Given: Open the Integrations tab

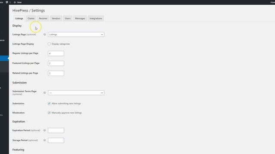Looking at the screenshot, I should pos(96,18).
